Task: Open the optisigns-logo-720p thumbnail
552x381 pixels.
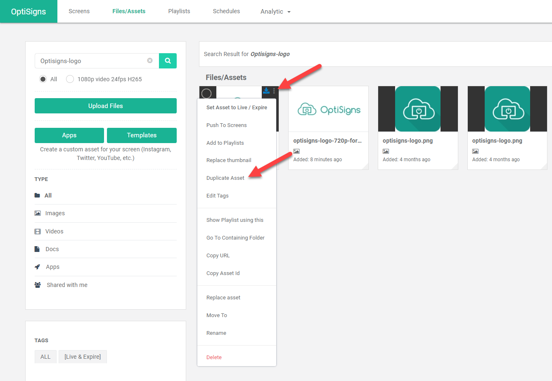Action: click(x=328, y=109)
